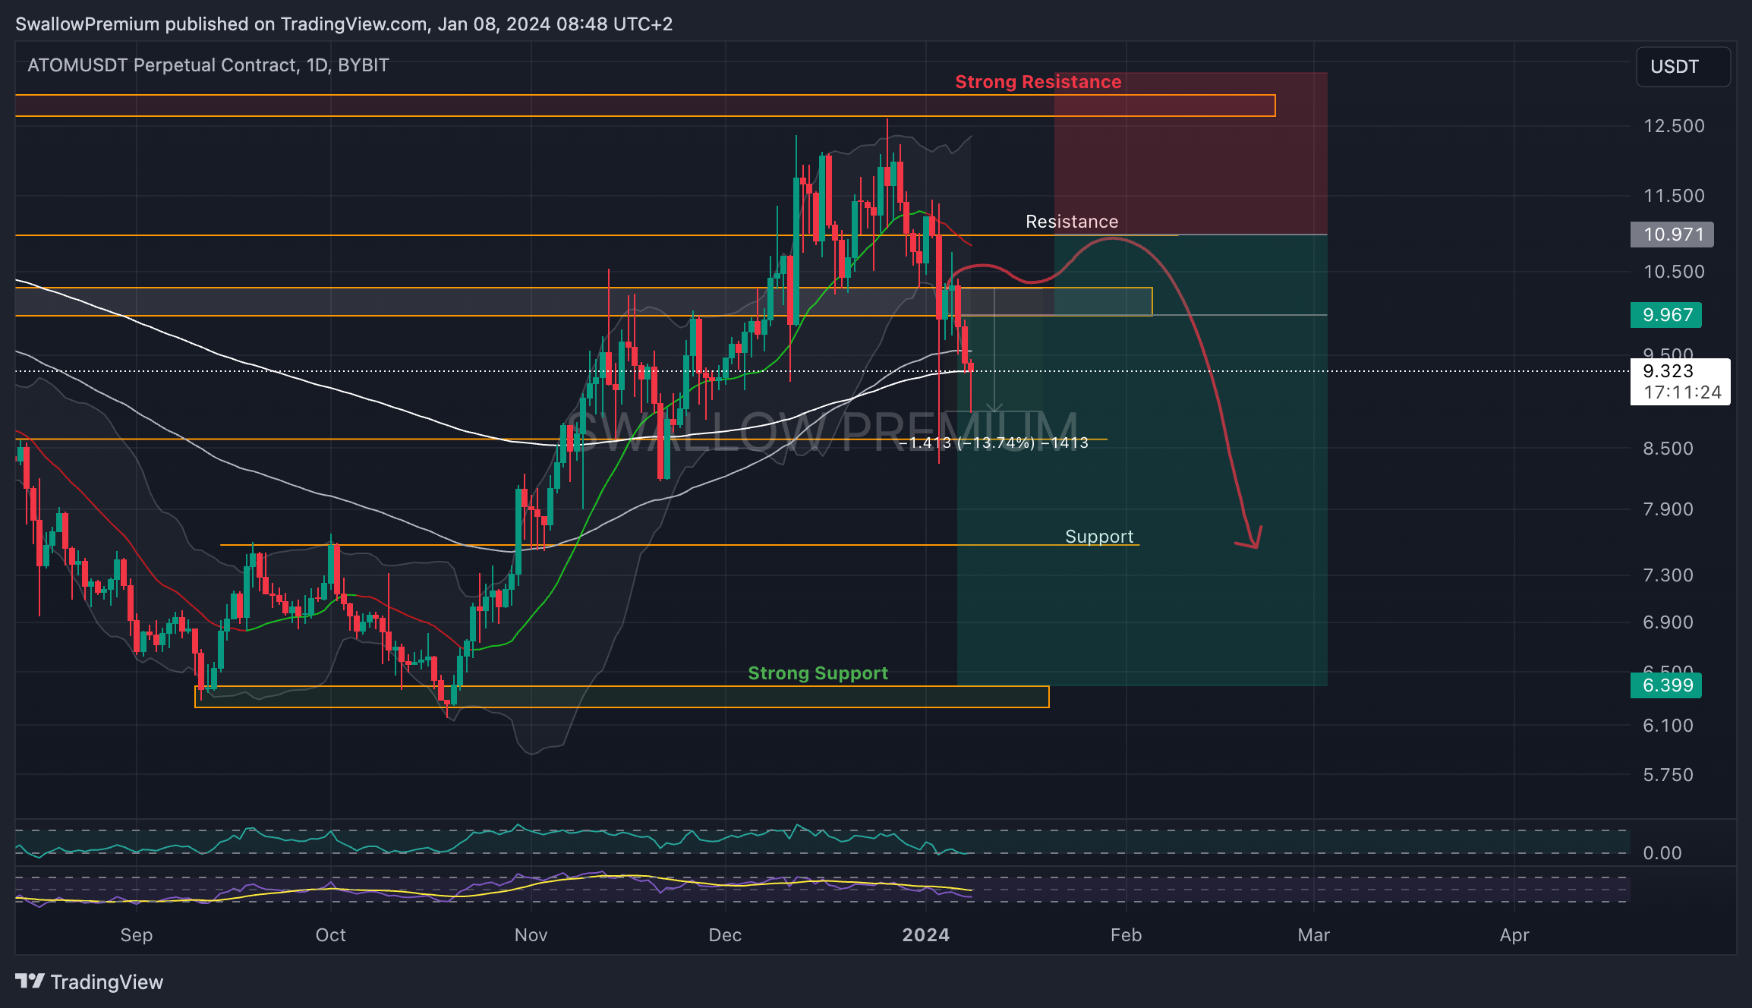Click the 12.500 price axis value
This screenshot has width=1752, height=1008.
(1674, 126)
